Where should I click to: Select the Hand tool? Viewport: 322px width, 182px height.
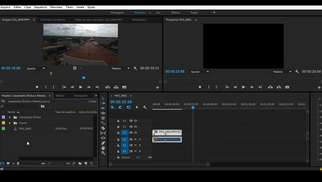(103, 148)
